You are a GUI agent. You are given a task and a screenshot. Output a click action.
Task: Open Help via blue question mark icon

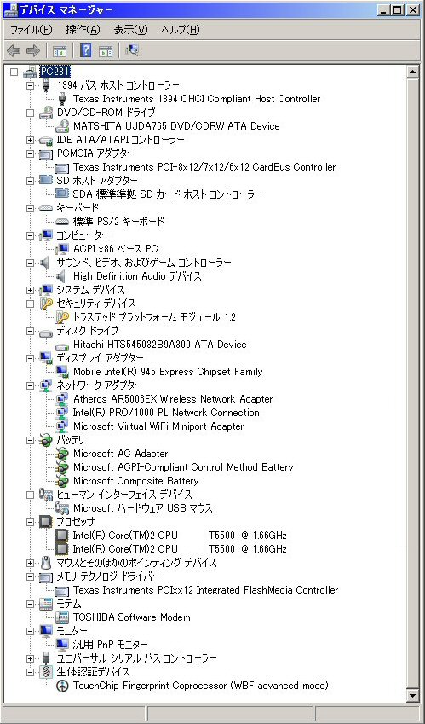[x=86, y=50]
